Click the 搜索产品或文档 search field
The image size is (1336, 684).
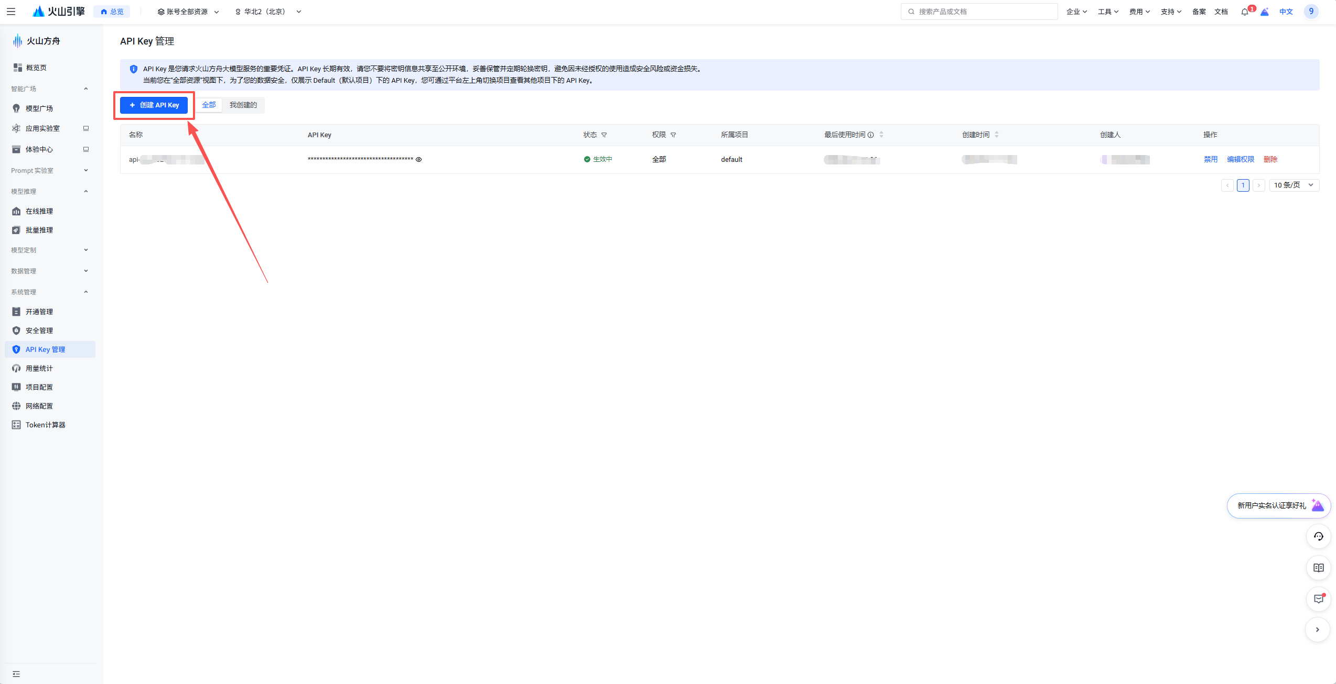pyautogui.click(x=978, y=12)
